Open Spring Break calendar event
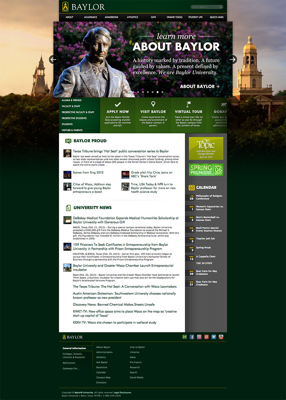The image size is (286, 400). click(x=203, y=247)
